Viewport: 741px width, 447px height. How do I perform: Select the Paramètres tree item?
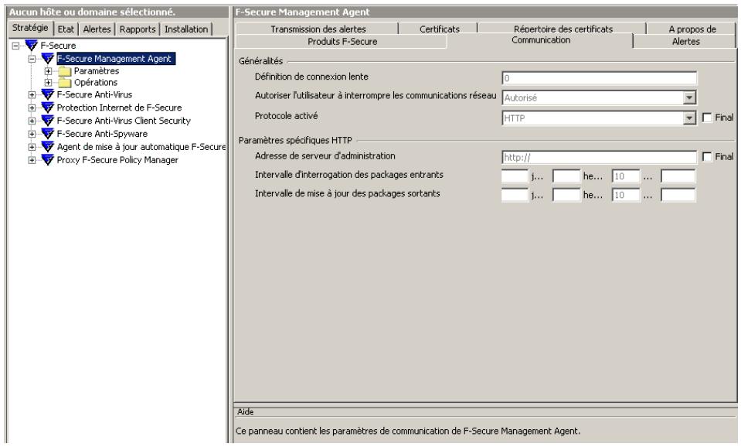point(97,71)
